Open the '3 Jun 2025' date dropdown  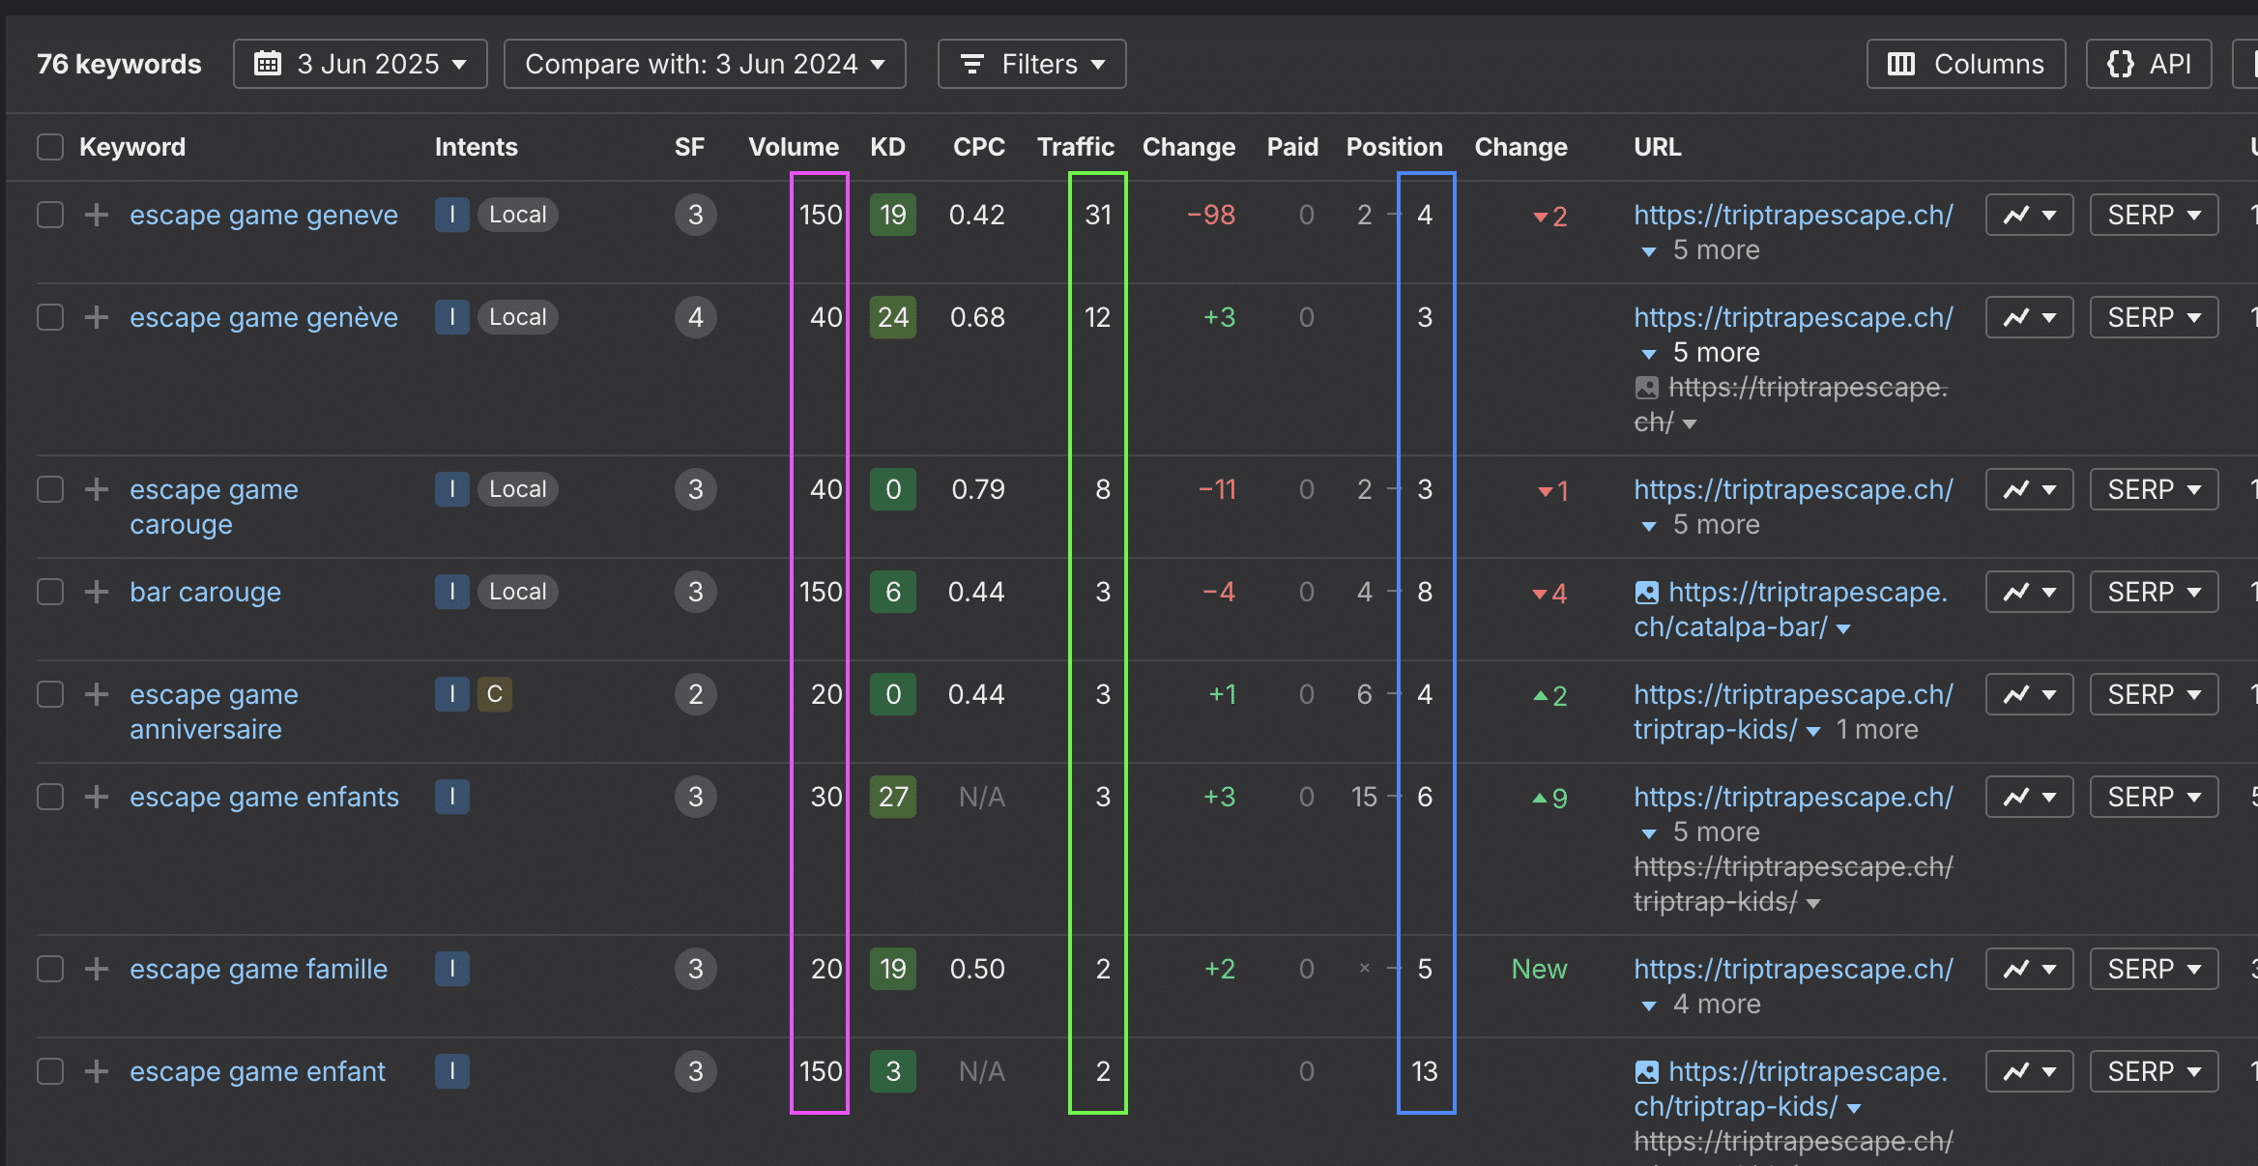(x=360, y=64)
